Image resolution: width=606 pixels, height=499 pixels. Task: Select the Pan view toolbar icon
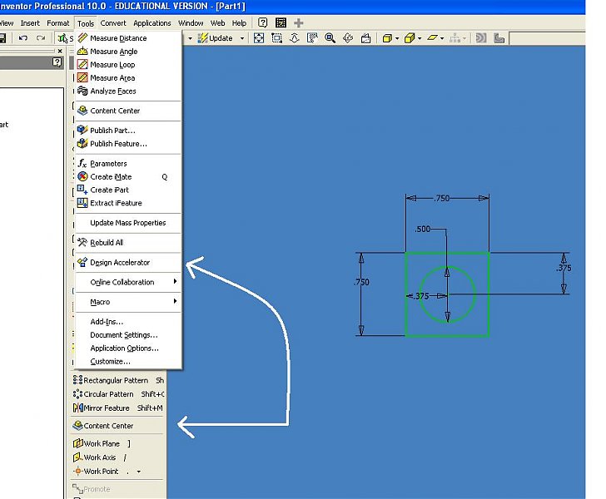(x=312, y=38)
